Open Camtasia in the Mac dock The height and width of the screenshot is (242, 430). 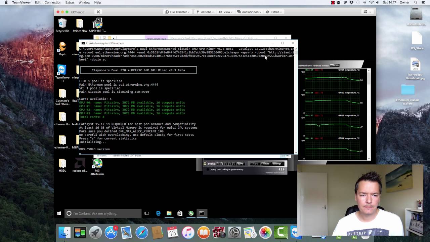[x=281, y=232]
